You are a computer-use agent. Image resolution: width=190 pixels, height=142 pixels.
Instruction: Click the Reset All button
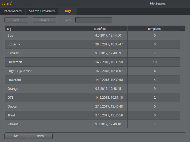point(44,20)
